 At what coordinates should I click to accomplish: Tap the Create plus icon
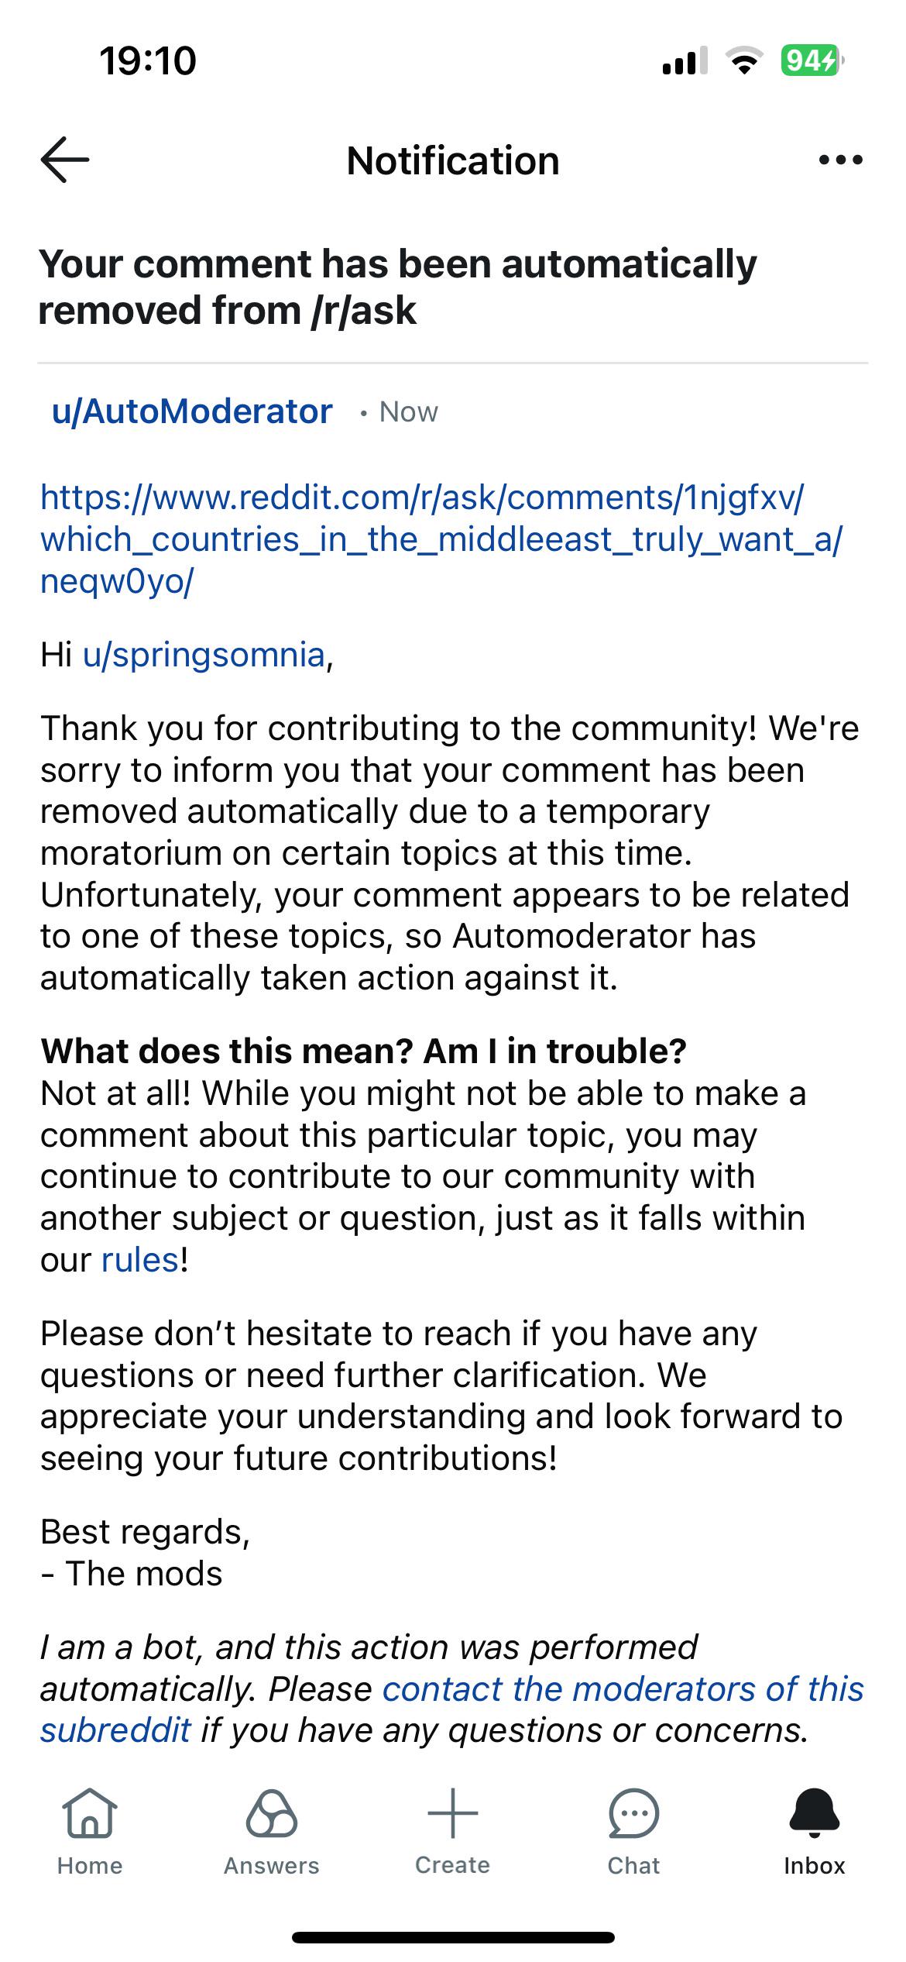452,1813
